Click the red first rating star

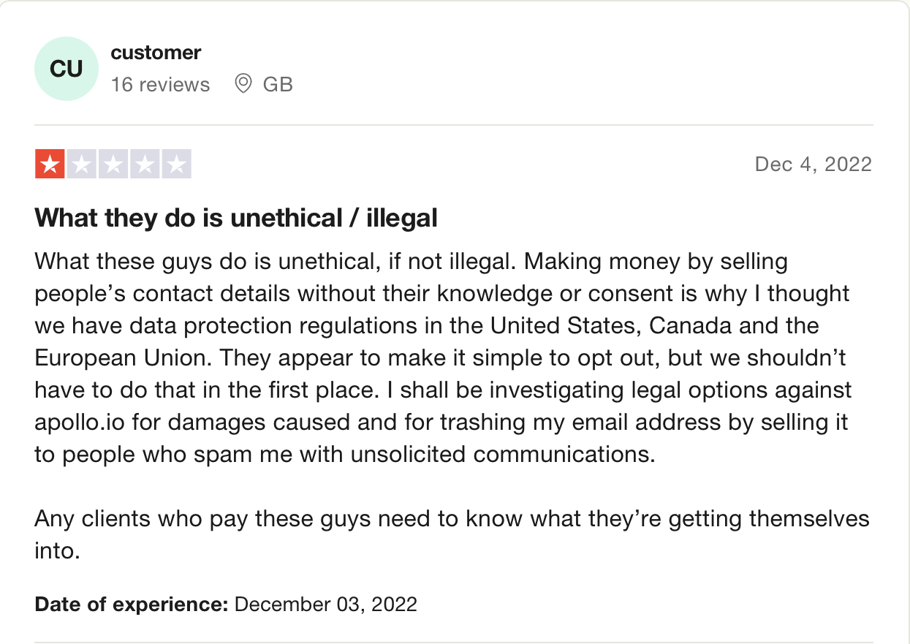[x=50, y=164]
